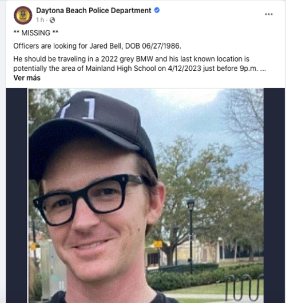
Task: Click the "1 h" post timestamp
Action: [40, 19]
